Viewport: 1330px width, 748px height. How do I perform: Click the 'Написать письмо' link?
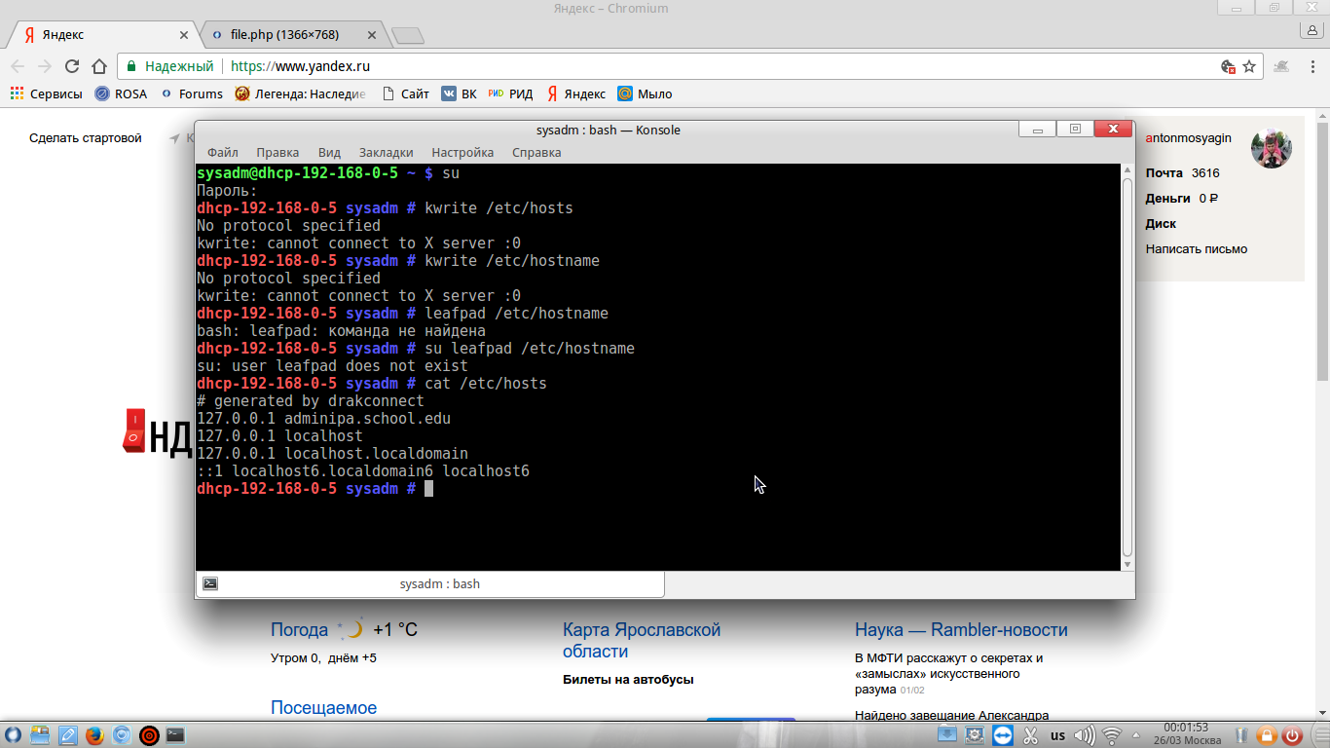(x=1197, y=249)
